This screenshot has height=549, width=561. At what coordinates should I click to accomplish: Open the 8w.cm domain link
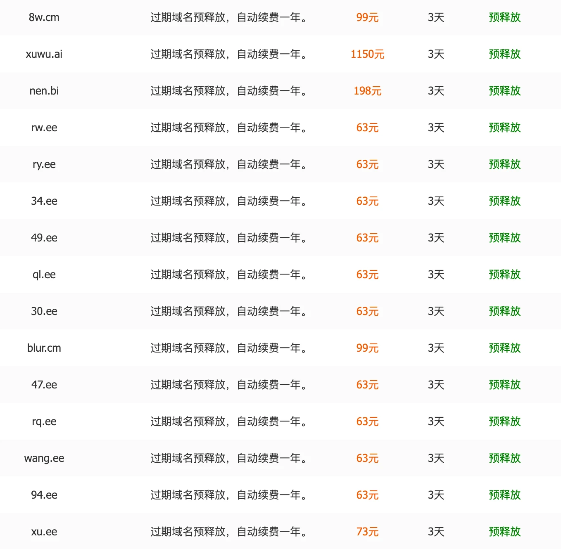click(44, 17)
